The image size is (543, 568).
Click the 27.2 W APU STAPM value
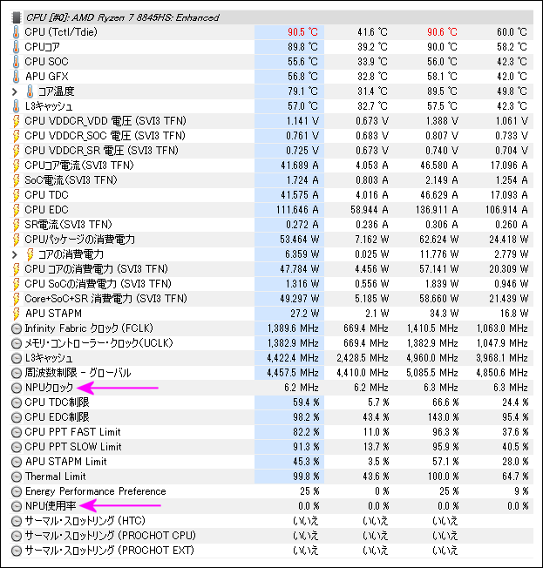click(305, 314)
